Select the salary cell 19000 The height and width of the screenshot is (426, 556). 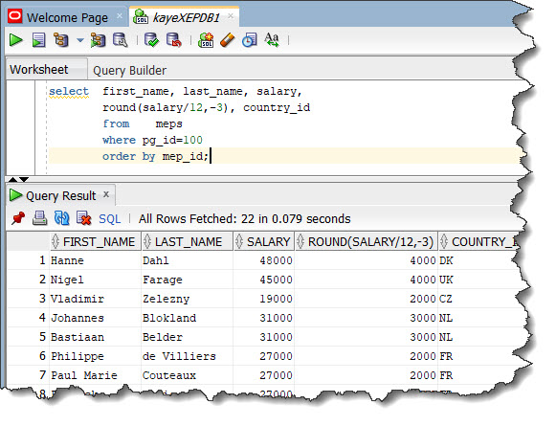click(264, 299)
